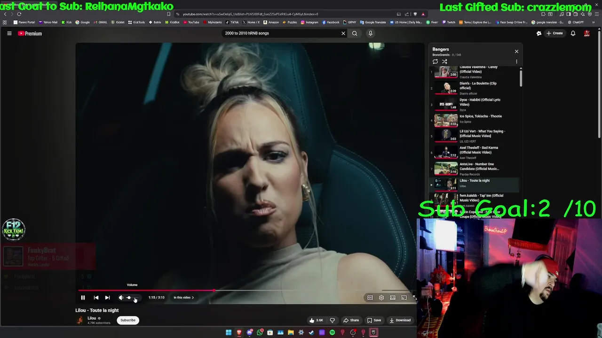The height and width of the screenshot is (338, 602).
Task: Open account avatar menu
Action: coord(587,33)
